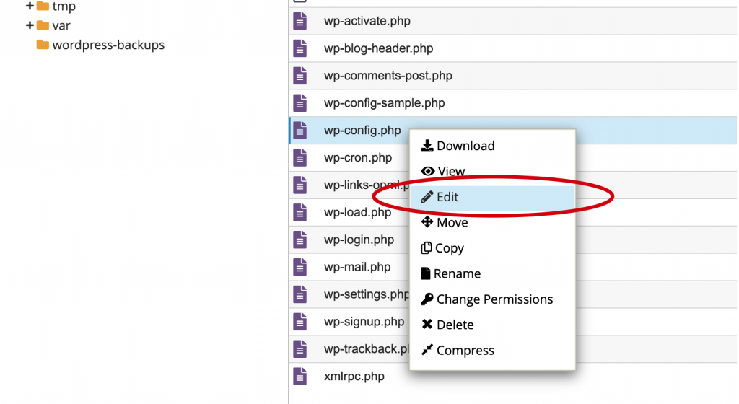The image size is (739, 404).
Task: Select the wp-blog-header.php file name
Action: pyautogui.click(x=378, y=48)
